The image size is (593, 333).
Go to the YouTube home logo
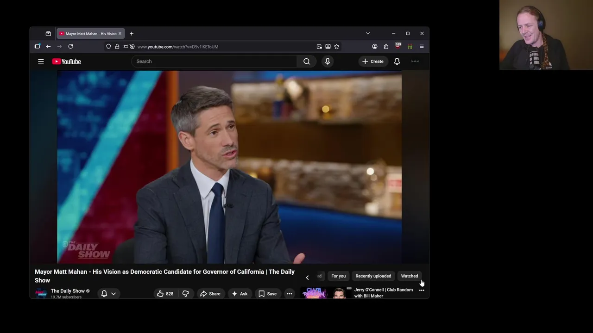coord(66,62)
